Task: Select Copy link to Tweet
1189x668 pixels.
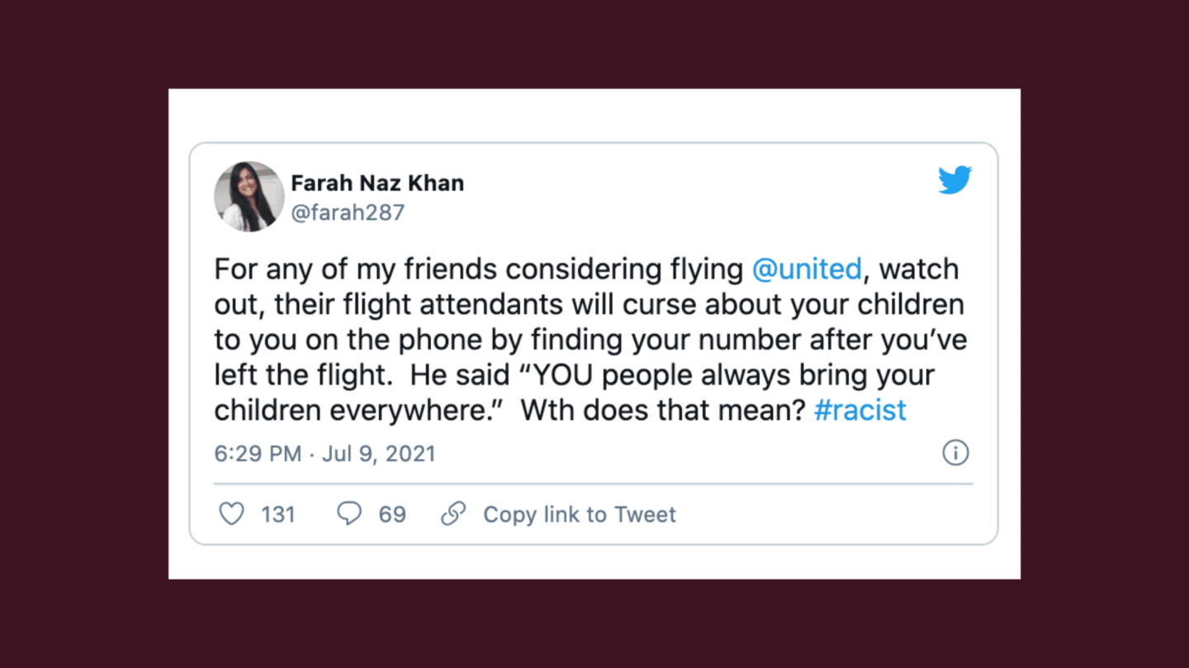Action: pos(580,515)
